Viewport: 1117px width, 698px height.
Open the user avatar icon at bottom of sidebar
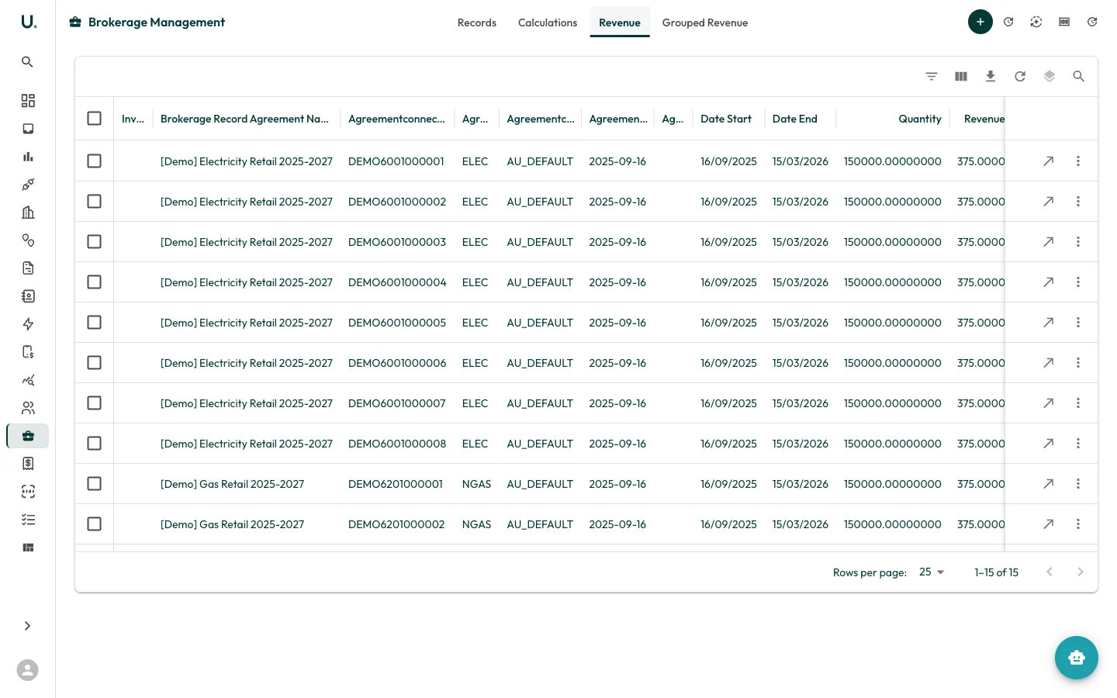(27, 670)
